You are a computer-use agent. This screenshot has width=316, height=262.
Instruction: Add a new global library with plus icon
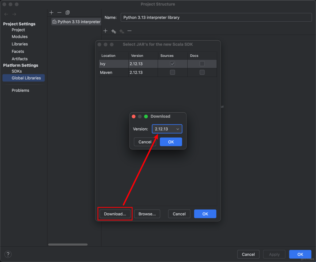tap(52, 13)
